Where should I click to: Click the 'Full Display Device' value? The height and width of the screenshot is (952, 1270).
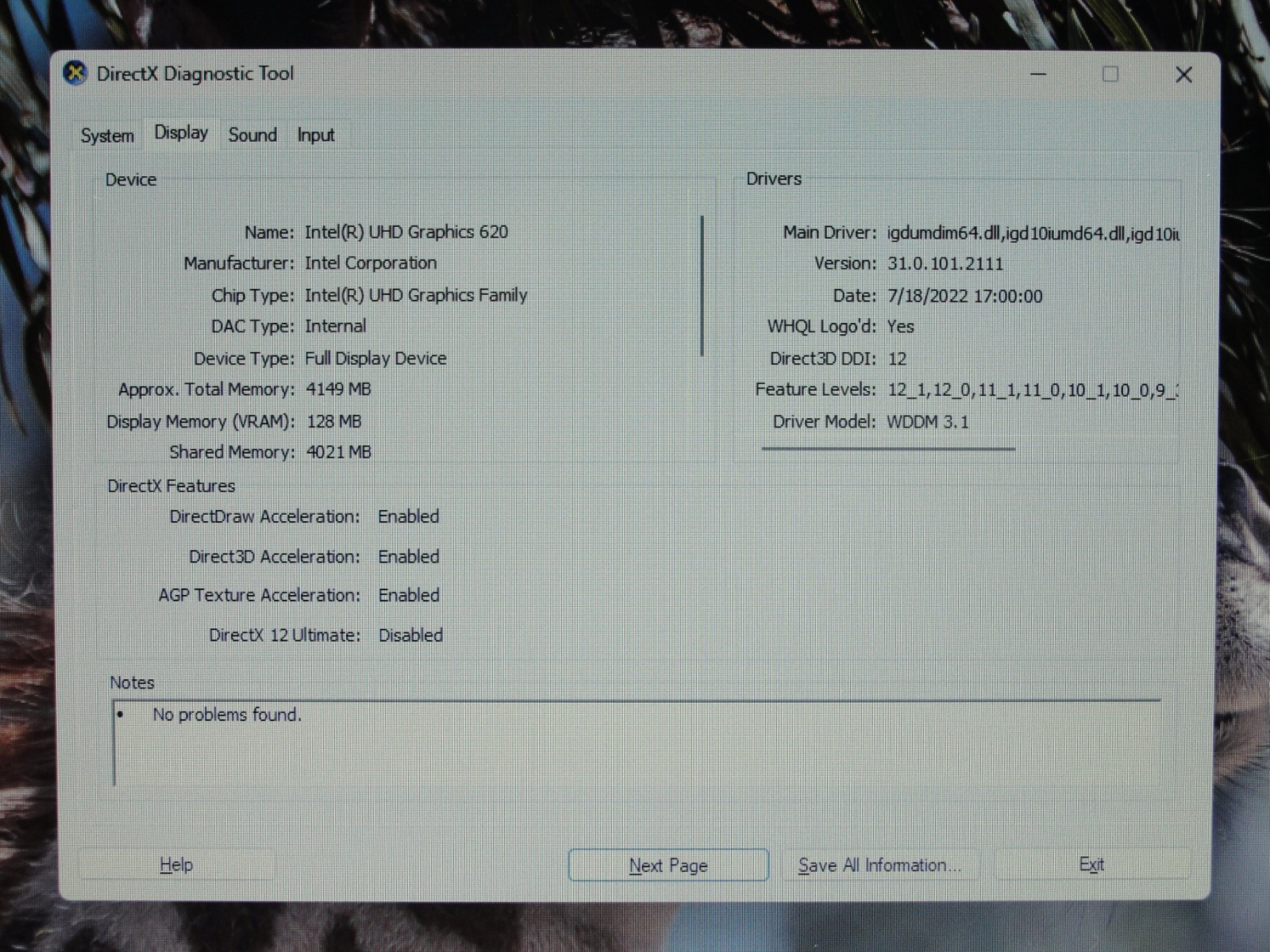375,359
